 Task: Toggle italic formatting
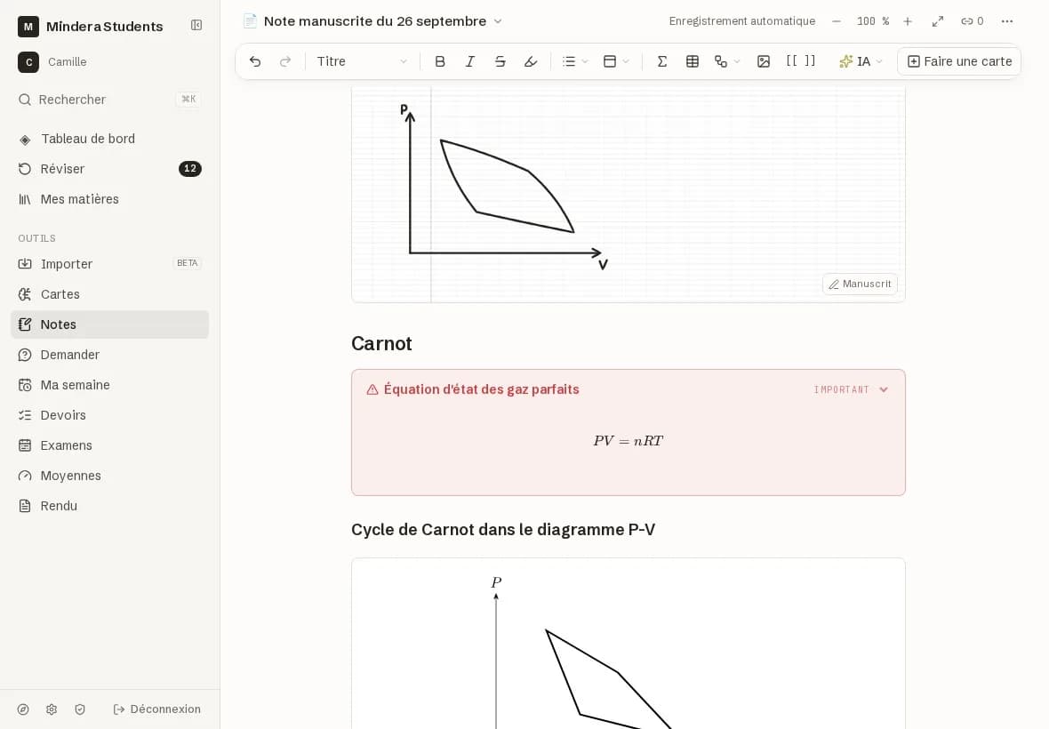click(x=469, y=61)
